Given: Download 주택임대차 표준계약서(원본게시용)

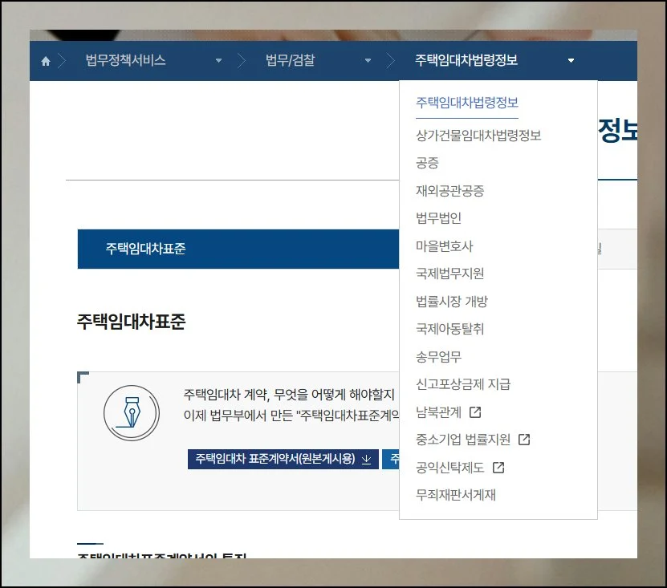Looking at the screenshot, I should pos(275,460).
